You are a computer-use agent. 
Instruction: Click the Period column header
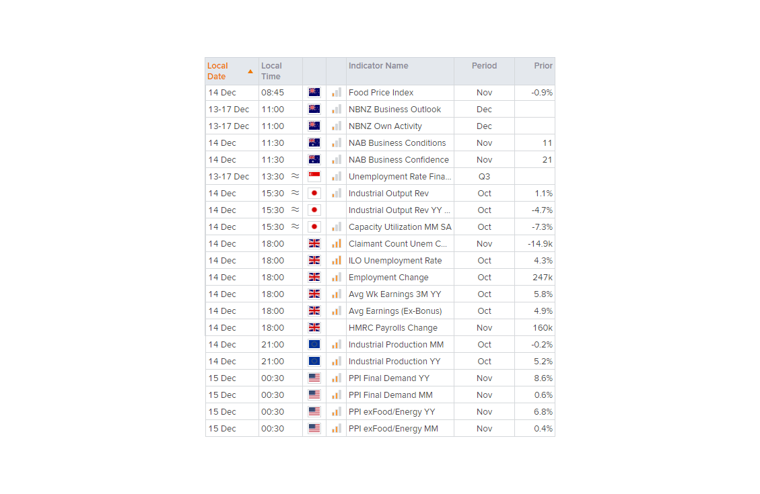coord(484,66)
